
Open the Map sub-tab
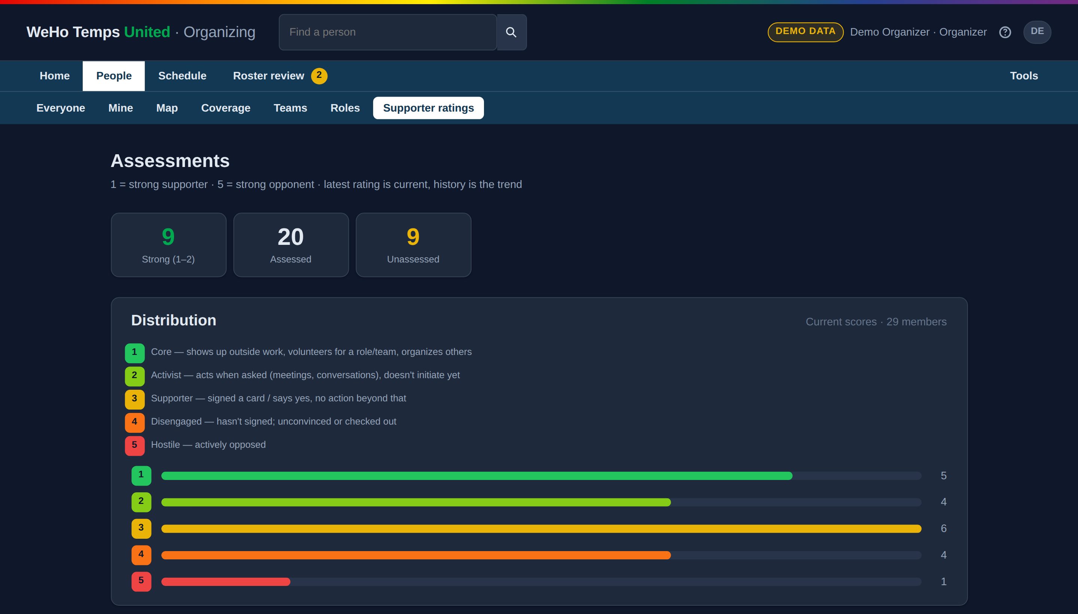[x=167, y=108]
